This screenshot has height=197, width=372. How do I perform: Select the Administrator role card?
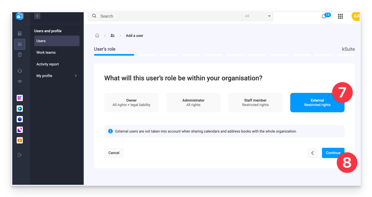193,103
